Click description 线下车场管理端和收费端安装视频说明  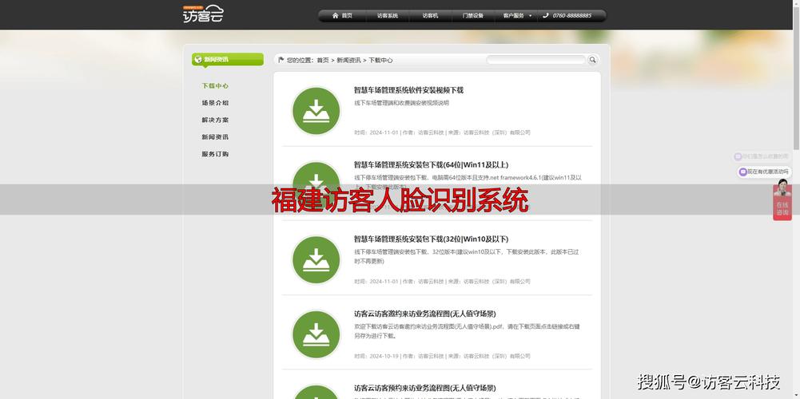pos(401,103)
